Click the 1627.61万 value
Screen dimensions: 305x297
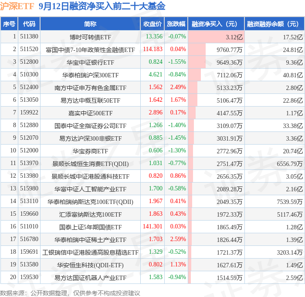click(230, 265)
